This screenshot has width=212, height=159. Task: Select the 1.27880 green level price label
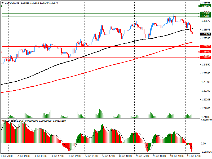pos(206,16)
